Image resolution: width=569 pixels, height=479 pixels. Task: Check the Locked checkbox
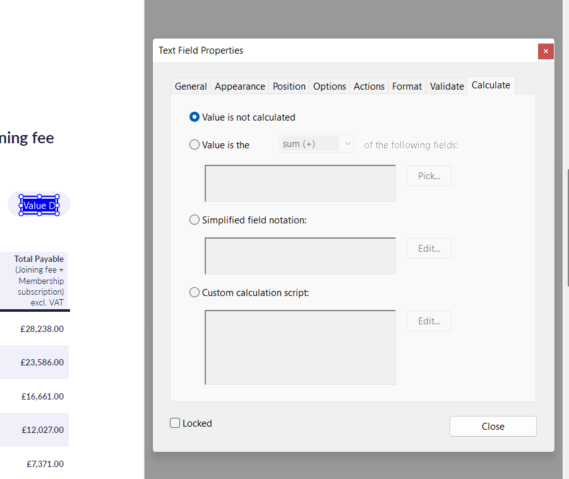coord(175,423)
